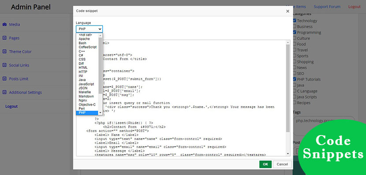Close the Code snippet dialog
Screen dimensions: 366x175
pyautogui.click(x=288, y=11)
